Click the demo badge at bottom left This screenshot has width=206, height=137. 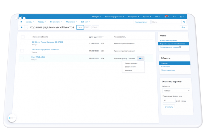point(12,118)
